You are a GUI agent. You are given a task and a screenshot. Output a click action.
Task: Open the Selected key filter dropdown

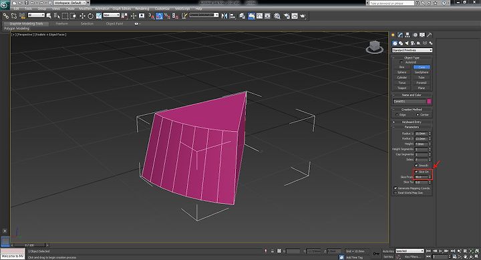coord(410,251)
